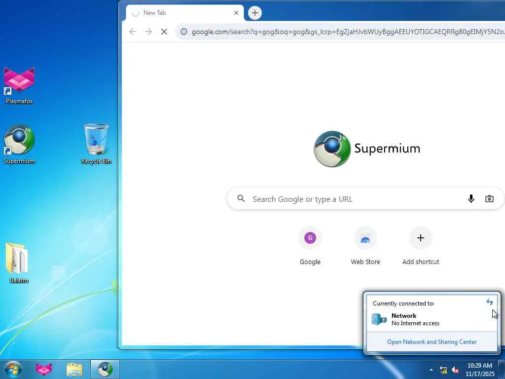Screen dimensions: 505x379
Task: Open the Recycle Bin desktop icon
Action: click(x=96, y=144)
